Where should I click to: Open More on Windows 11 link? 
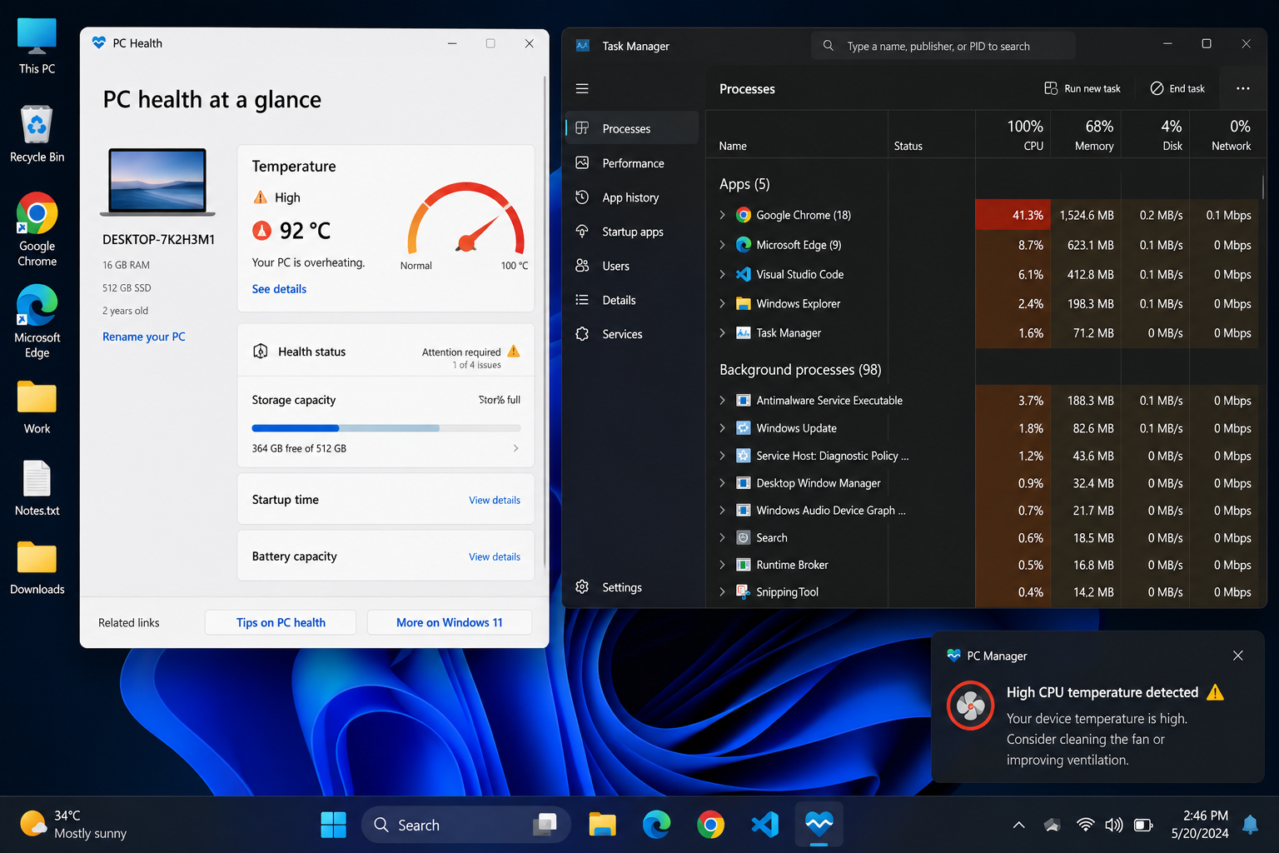(x=450, y=622)
